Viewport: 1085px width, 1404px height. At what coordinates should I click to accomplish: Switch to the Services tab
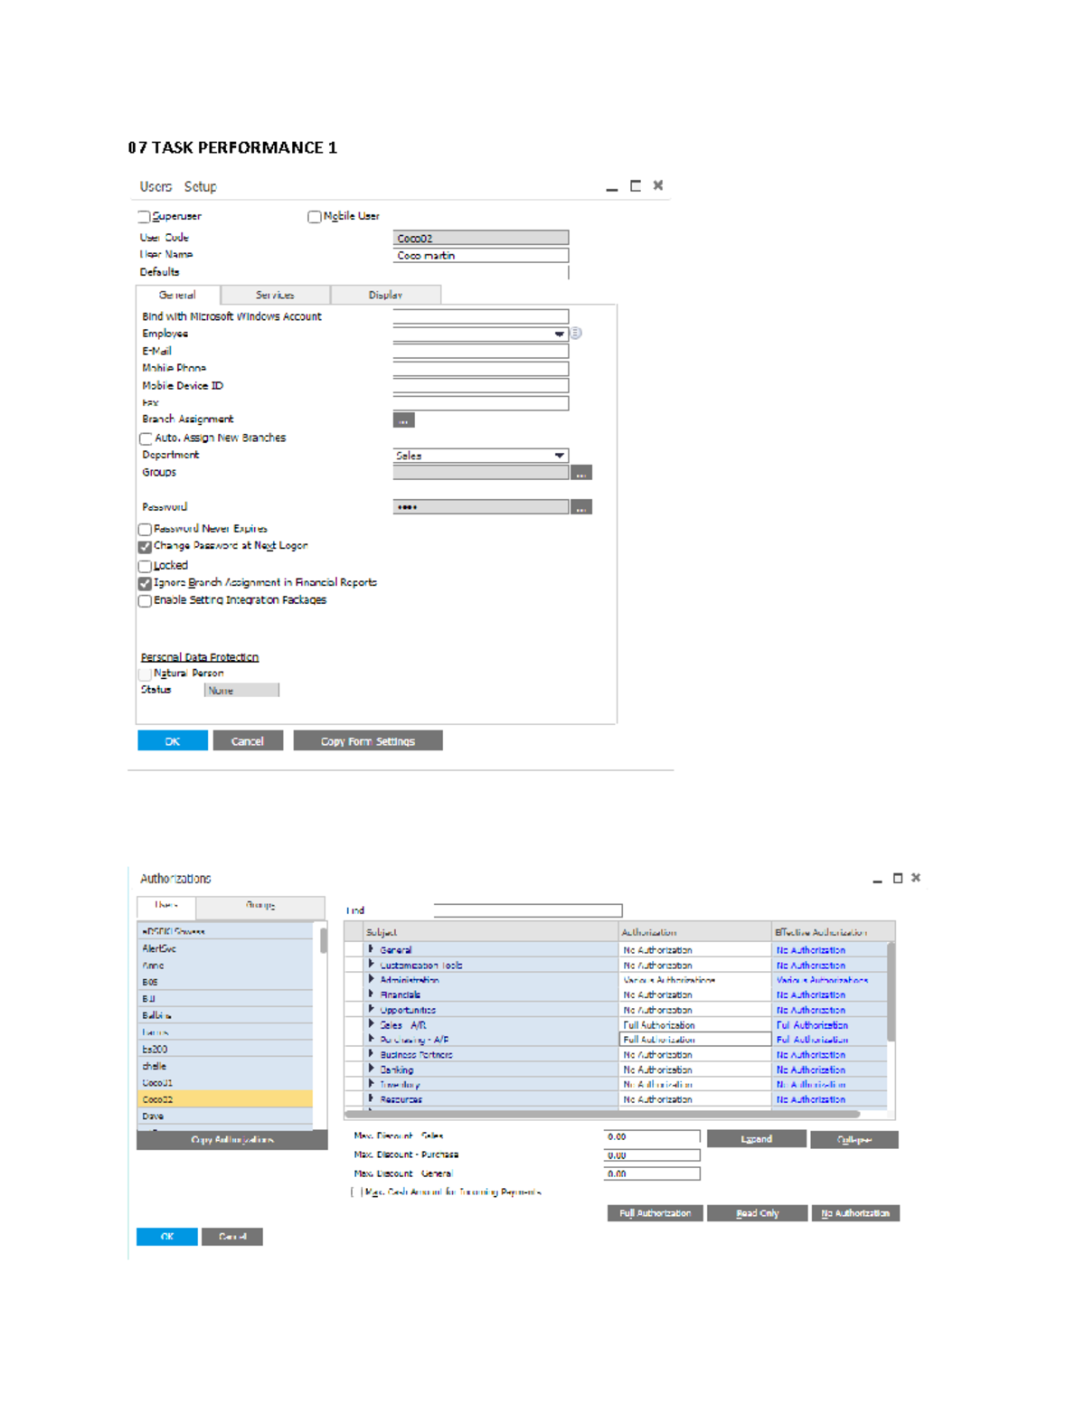275,295
